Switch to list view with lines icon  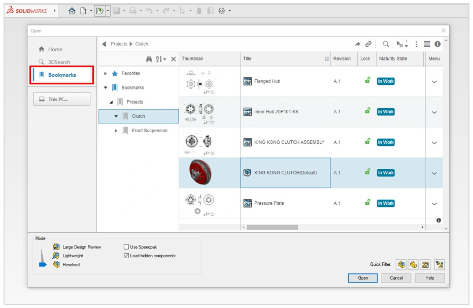click(427, 44)
